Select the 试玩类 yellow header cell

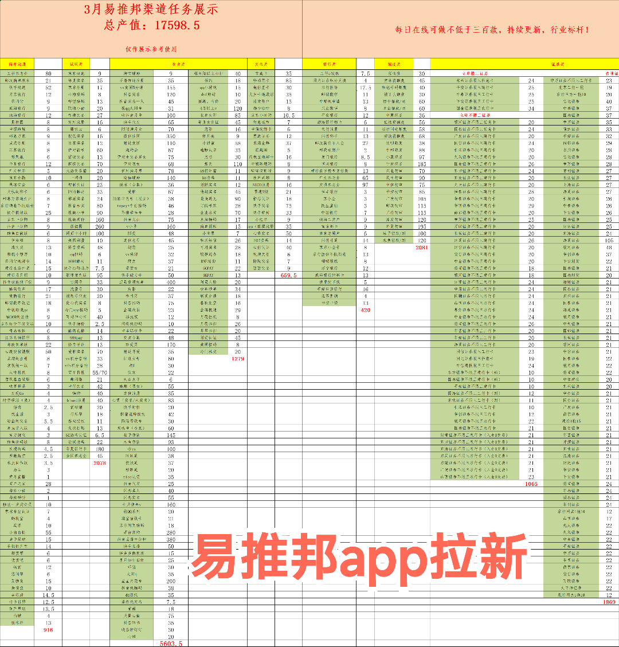pyautogui.click(x=76, y=64)
